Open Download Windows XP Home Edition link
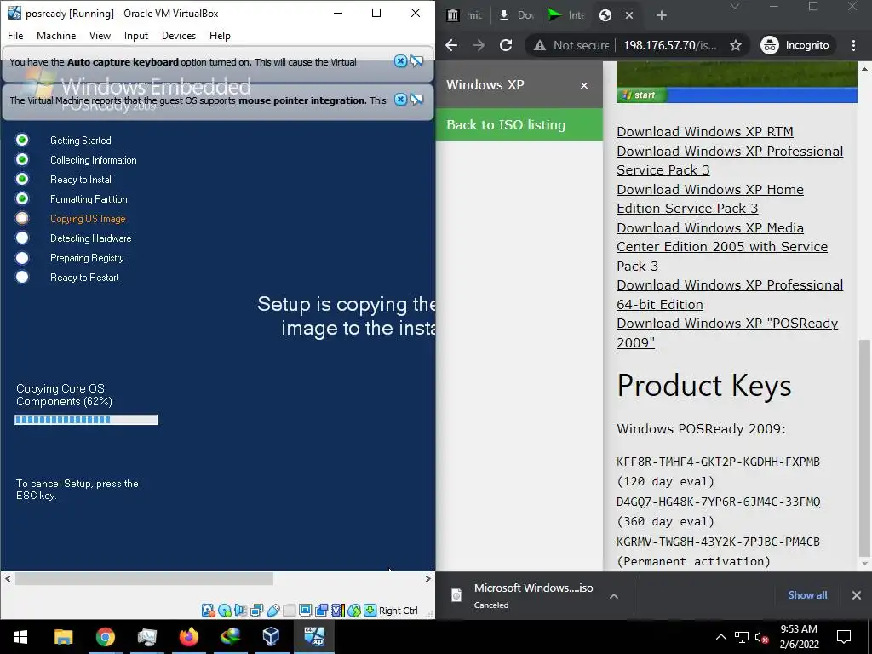This screenshot has width=872, height=654. [710, 199]
